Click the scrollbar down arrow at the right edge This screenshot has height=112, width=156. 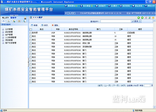click(154, 107)
